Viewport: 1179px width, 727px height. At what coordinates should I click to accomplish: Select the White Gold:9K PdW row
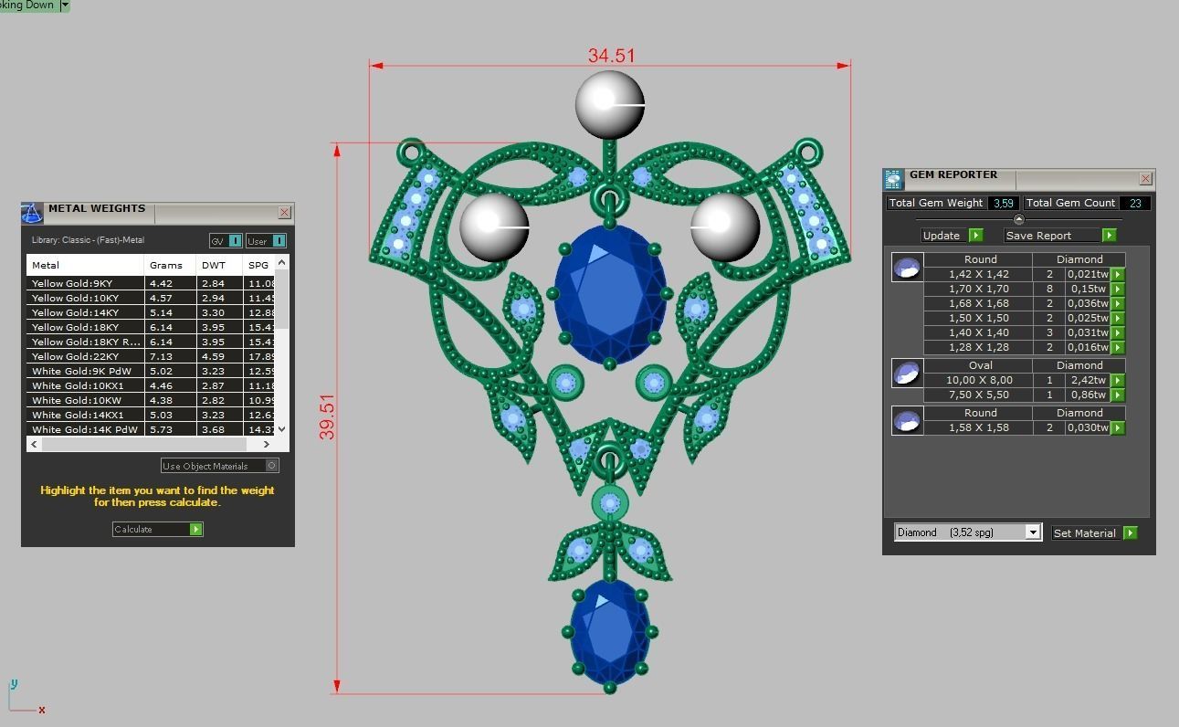[151, 371]
